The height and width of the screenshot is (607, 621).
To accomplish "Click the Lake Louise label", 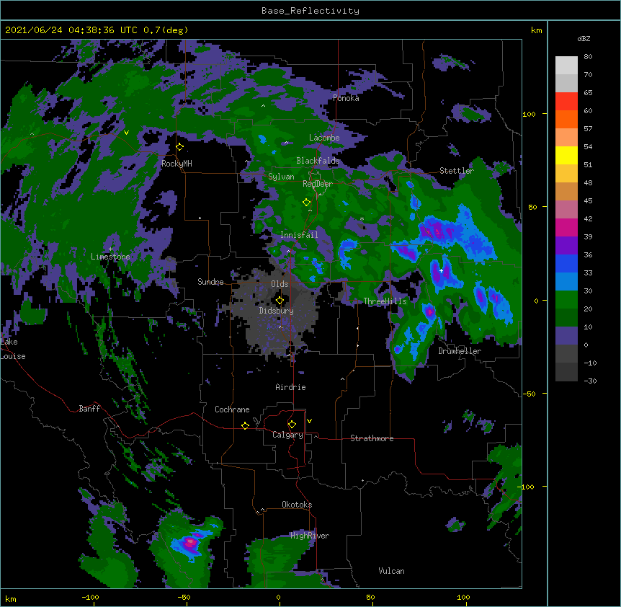I will click(x=13, y=349).
